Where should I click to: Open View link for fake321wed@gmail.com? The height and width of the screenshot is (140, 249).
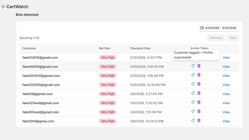pyautogui.click(x=226, y=103)
